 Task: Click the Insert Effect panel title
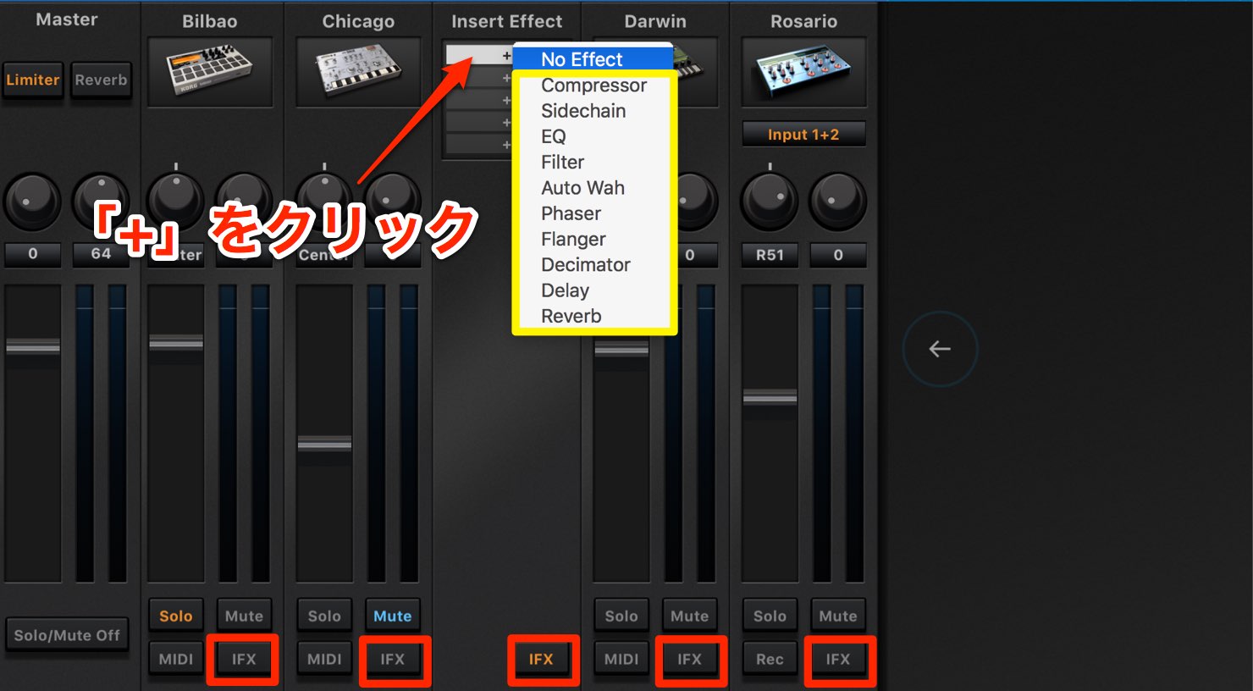pyautogui.click(x=506, y=21)
